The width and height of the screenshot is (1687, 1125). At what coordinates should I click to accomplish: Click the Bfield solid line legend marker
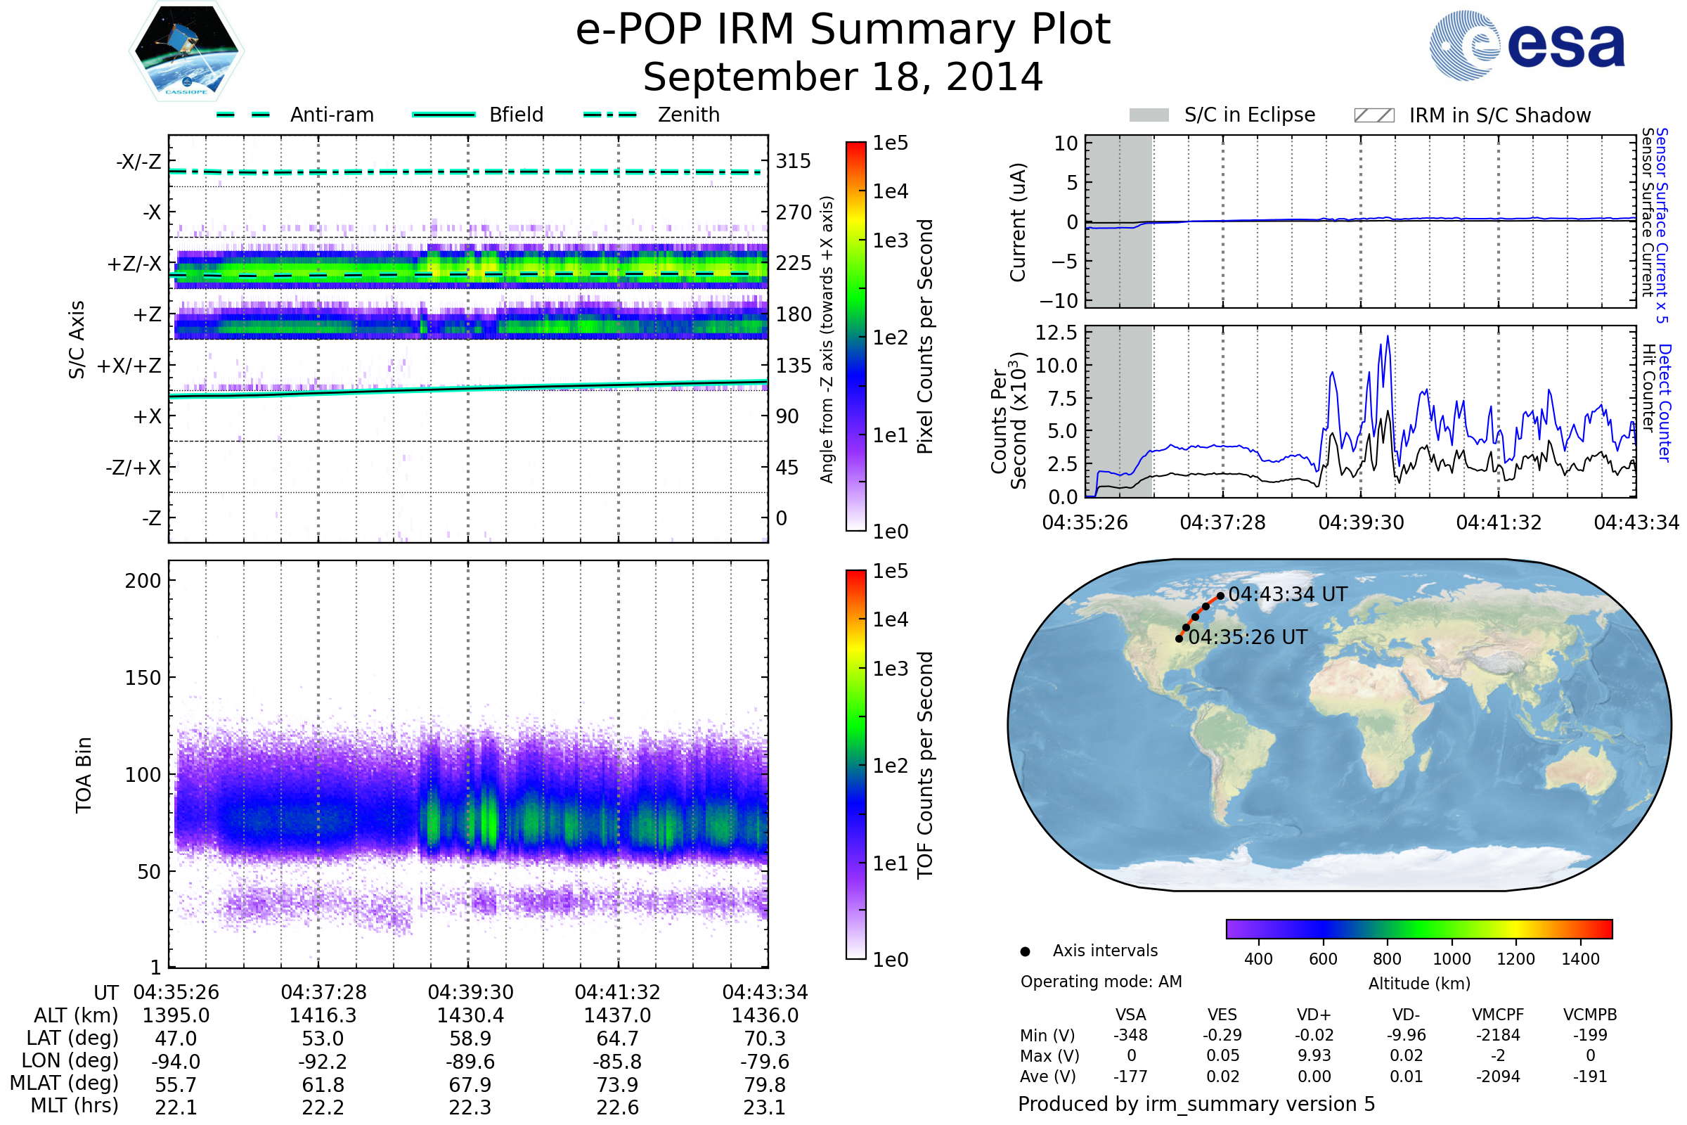(x=444, y=115)
